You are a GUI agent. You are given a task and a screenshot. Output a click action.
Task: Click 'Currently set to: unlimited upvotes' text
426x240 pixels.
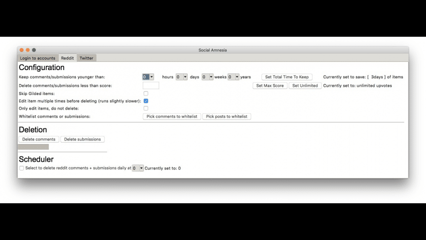click(357, 86)
